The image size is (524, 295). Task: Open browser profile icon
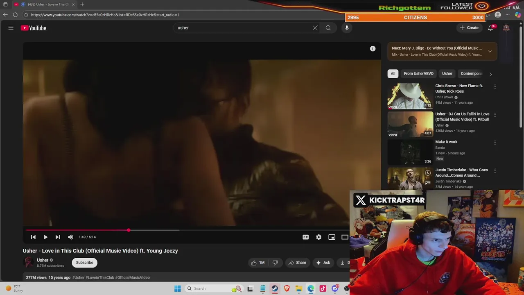coord(498,15)
